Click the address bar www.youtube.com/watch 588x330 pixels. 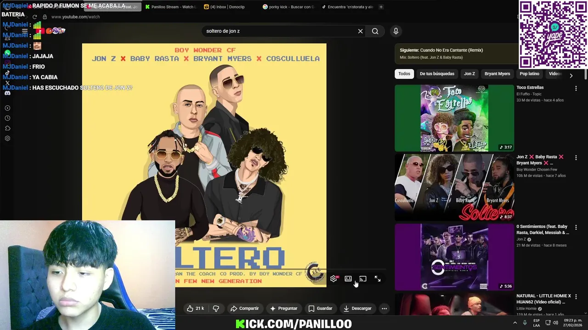[x=75, y=17]
